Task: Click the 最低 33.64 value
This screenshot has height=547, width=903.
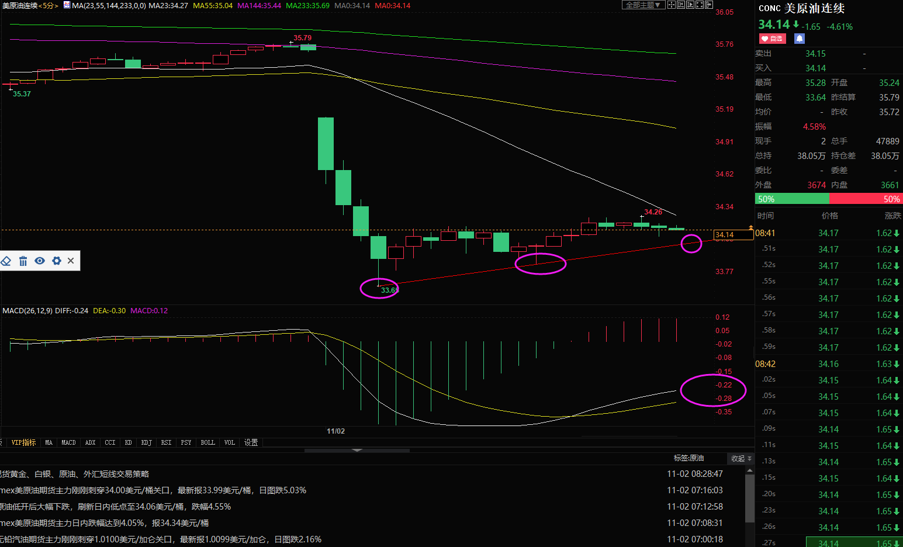Action: (815, 98)
